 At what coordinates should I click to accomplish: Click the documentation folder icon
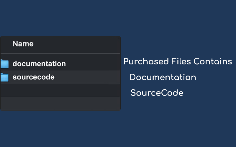point(4,64)
